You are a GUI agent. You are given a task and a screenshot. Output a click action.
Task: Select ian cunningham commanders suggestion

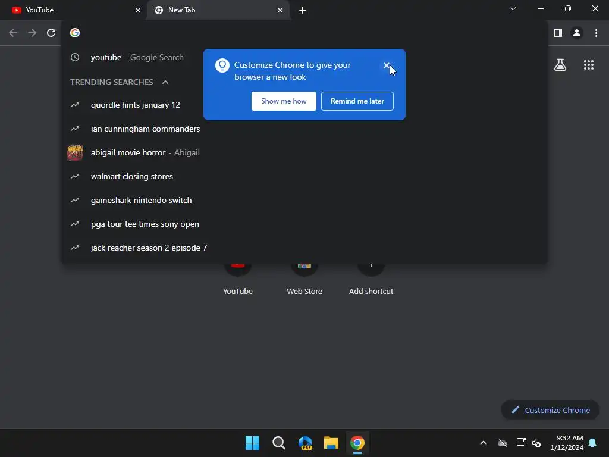(x=304, y=129)
